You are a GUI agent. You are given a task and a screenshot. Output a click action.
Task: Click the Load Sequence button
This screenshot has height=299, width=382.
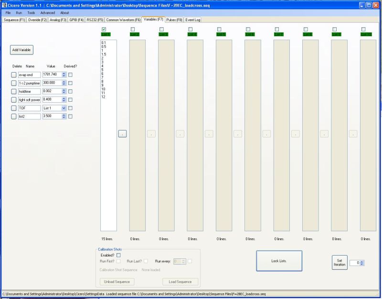(180, 282)
